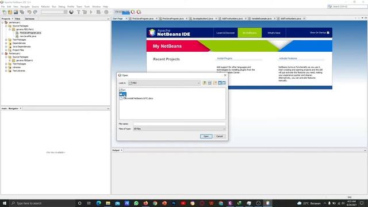This screenshot has height=207, width=368.
Task: Select the p1 folder in Open dialog
Action: 122,90
